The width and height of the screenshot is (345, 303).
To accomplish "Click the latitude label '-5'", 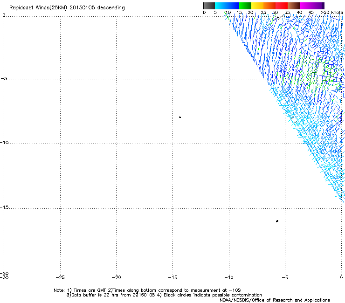I will click(4, 78).
